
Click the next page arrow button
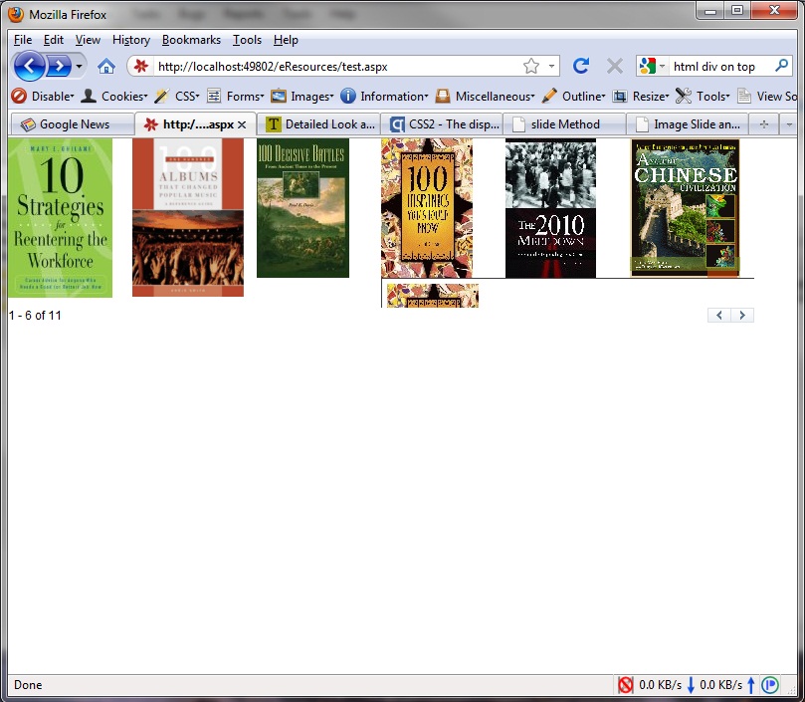tap(742, 316)
